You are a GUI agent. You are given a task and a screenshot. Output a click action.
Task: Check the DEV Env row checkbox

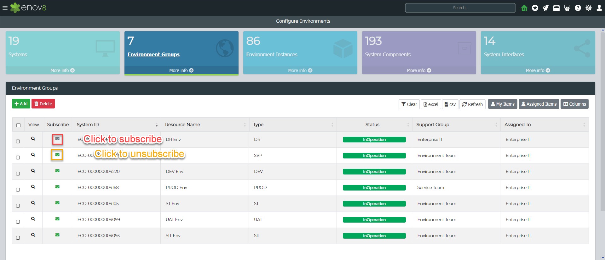[x=18, y=174]
